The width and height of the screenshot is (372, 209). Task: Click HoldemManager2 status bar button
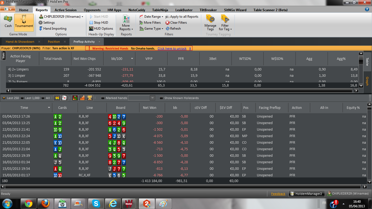pyautogui.click(x=306, y=194)
